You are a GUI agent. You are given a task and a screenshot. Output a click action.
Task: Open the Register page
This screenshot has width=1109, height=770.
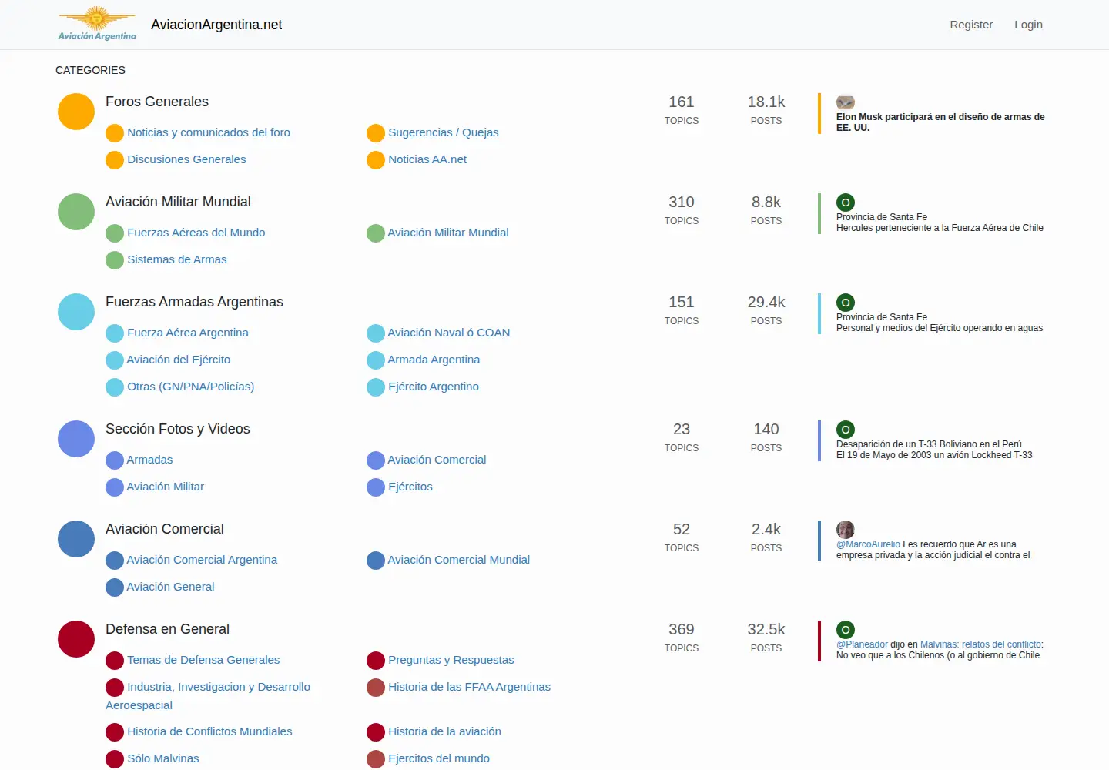[x=971, y=25]
